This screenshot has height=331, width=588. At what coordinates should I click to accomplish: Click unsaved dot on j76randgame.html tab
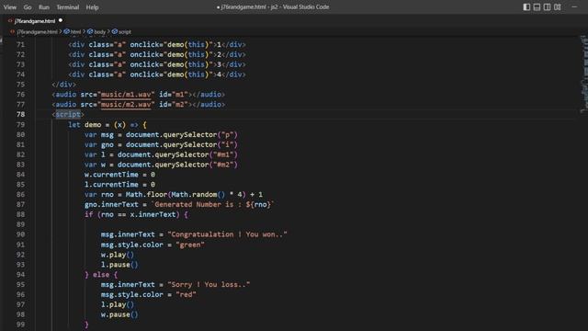coord(61,20)
